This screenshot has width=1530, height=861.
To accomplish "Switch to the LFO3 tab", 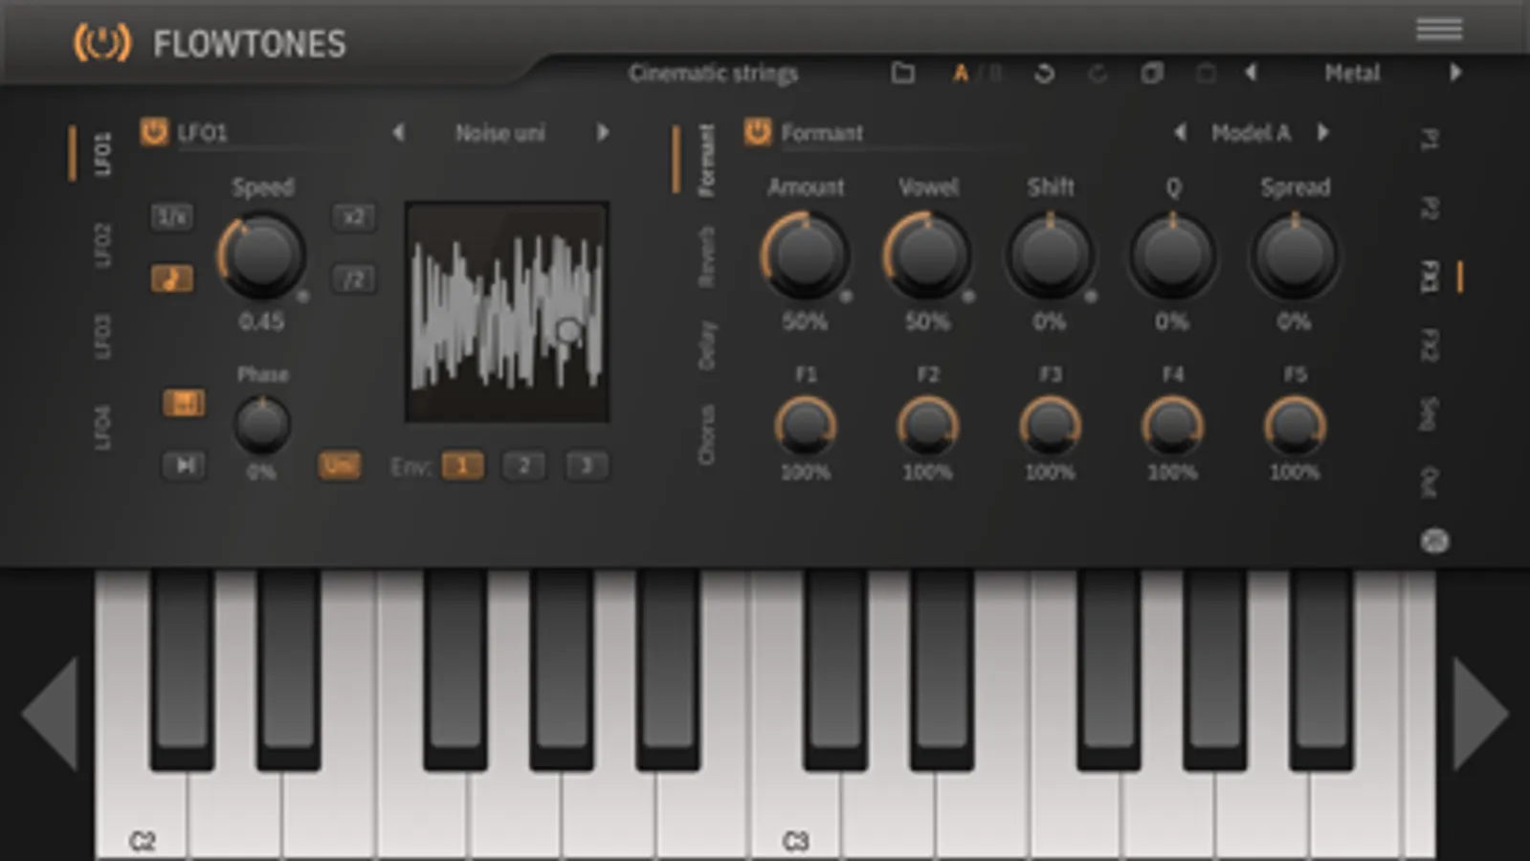I will coord(102,336).
